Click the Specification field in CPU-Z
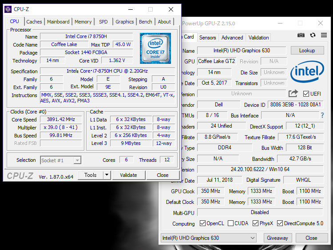Image resolution: width=333 pixels, height=250 pixels. click(107, 71)
